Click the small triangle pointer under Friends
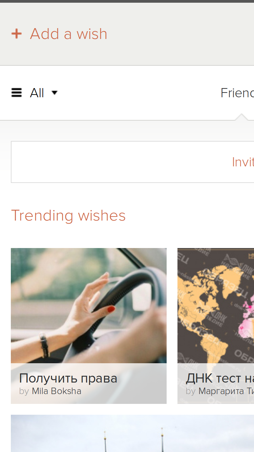 (x=241, y=117)
